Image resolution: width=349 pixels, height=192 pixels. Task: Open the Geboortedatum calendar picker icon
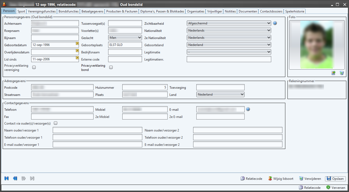pos(77,43)
